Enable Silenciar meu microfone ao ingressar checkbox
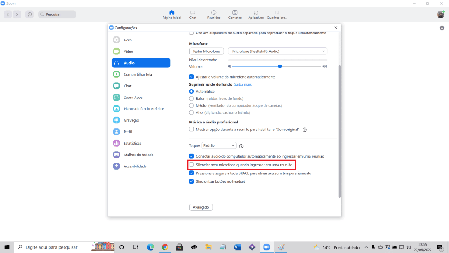The image size is (449, 253). coord(192,165)
